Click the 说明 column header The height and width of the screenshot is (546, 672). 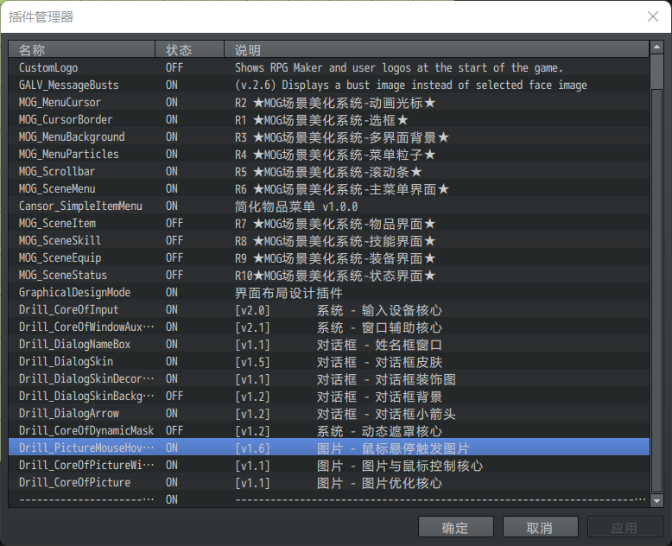pos(436,49)
